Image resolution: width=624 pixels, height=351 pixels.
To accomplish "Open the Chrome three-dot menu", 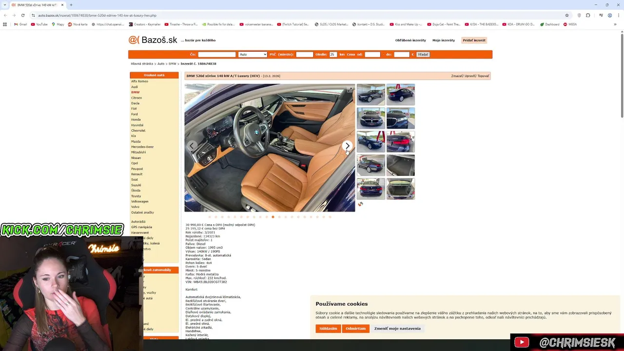I will (x=618, y=15).
